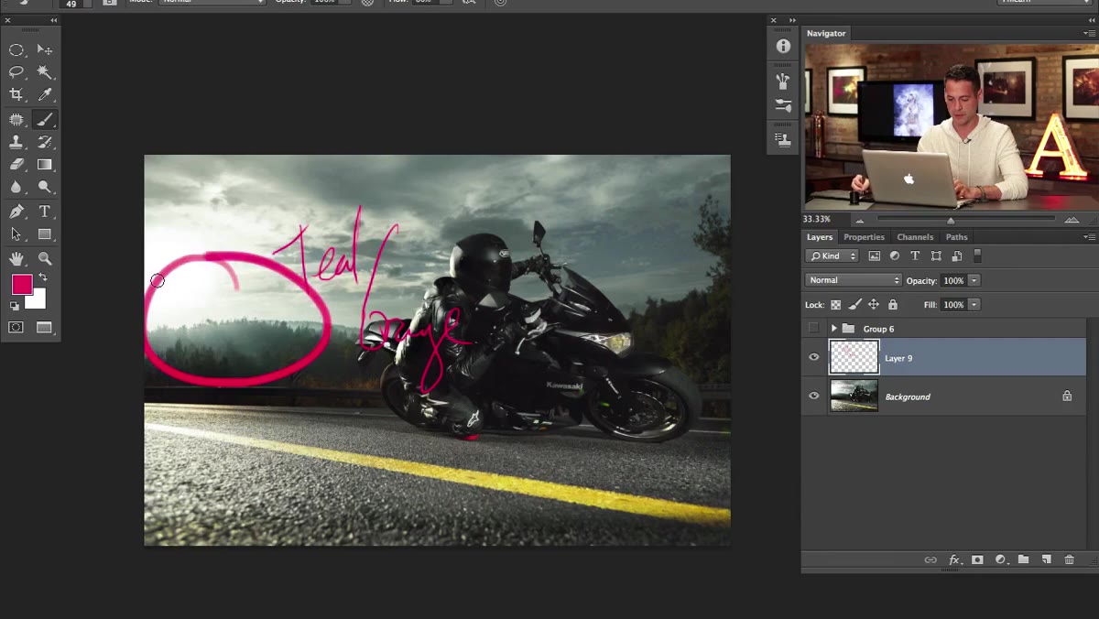Select the Rectangle shape tool

coord(44,234)
